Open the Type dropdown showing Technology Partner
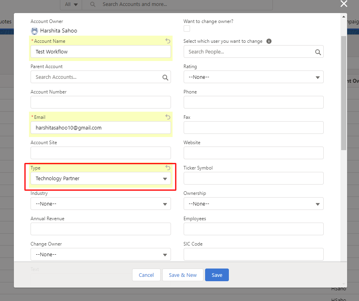Screen dimensions: 359x301 pyautogui.click(x=101, y=179)
